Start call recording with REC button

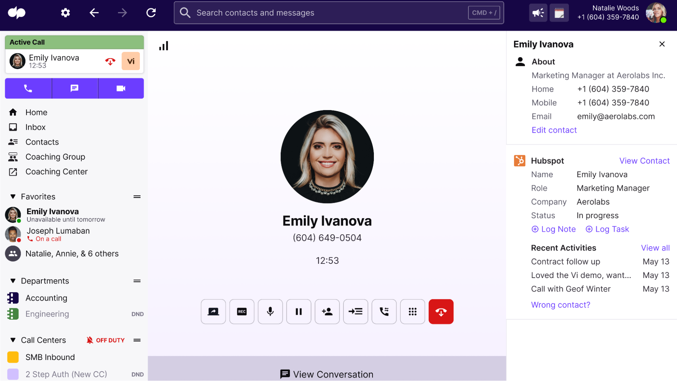(241, 312)
